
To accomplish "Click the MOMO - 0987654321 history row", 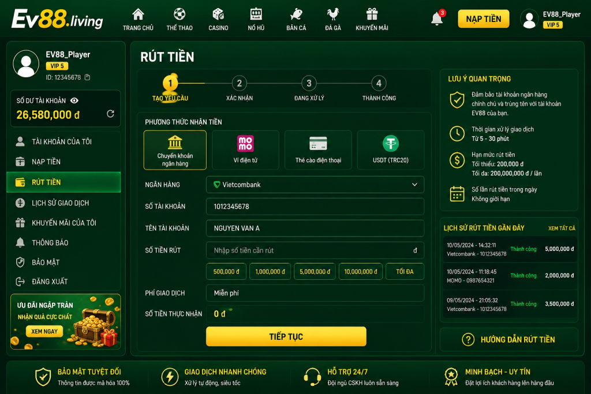I will [510, 276].
